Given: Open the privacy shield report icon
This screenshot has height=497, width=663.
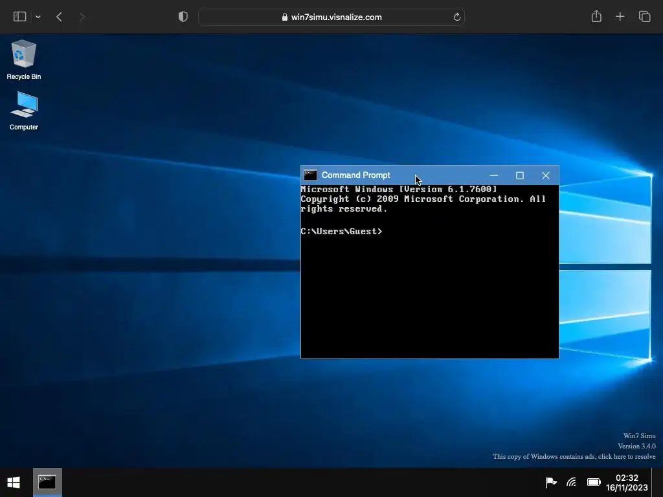Looking at the screenshot, I should 183,17.
